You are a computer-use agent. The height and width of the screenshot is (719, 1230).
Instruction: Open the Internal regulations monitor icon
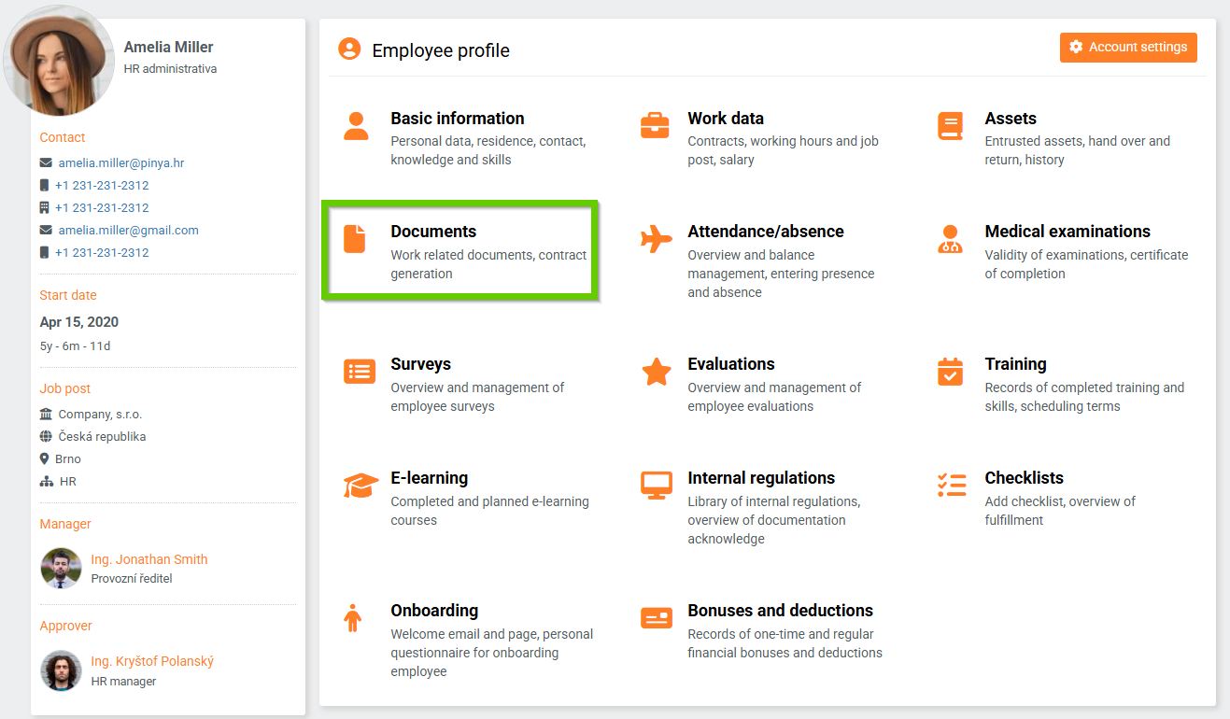[x=657, y=486]
